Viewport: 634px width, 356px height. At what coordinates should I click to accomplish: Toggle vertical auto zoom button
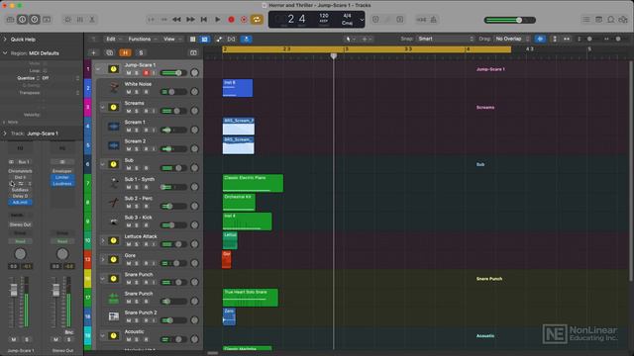coord(555,39)
